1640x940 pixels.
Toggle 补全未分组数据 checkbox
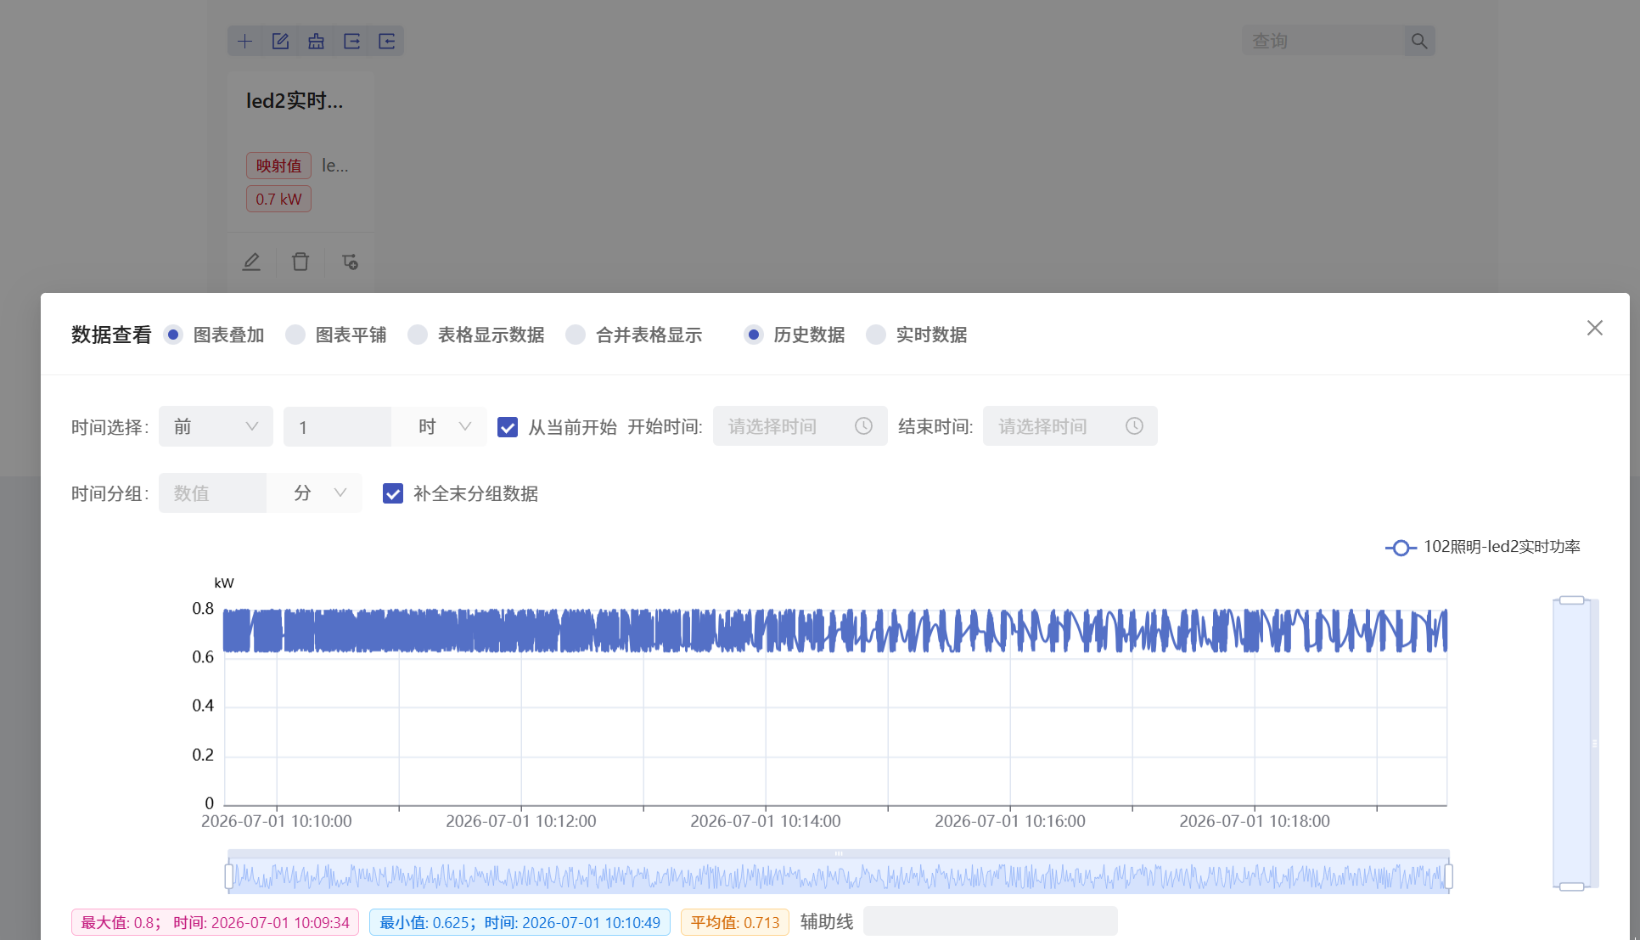click(393, 493)
